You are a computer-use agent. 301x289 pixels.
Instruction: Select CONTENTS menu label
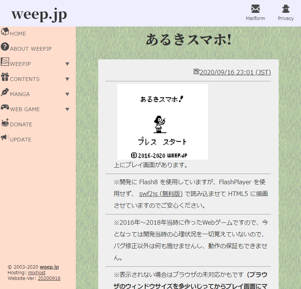pyautogui.click(x=25, y=79)
